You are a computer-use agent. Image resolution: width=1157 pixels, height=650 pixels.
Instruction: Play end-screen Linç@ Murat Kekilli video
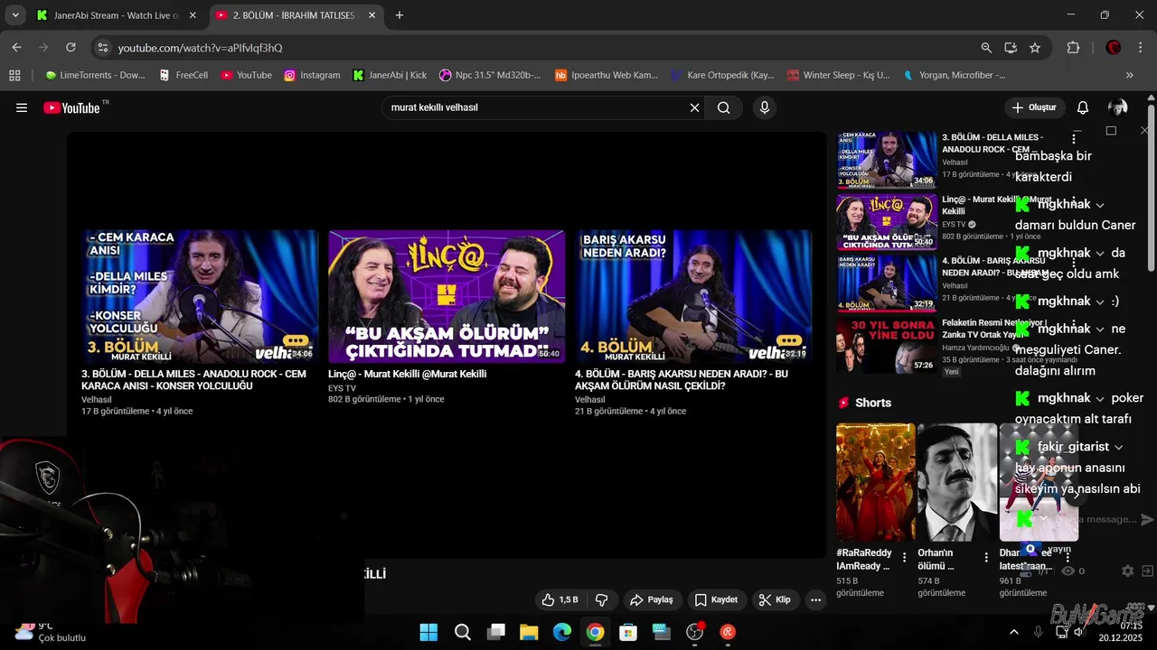[x=447, y=296]
